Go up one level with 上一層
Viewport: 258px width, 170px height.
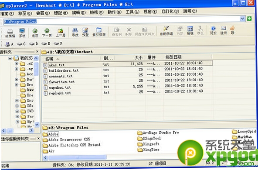tap(60, 33)
